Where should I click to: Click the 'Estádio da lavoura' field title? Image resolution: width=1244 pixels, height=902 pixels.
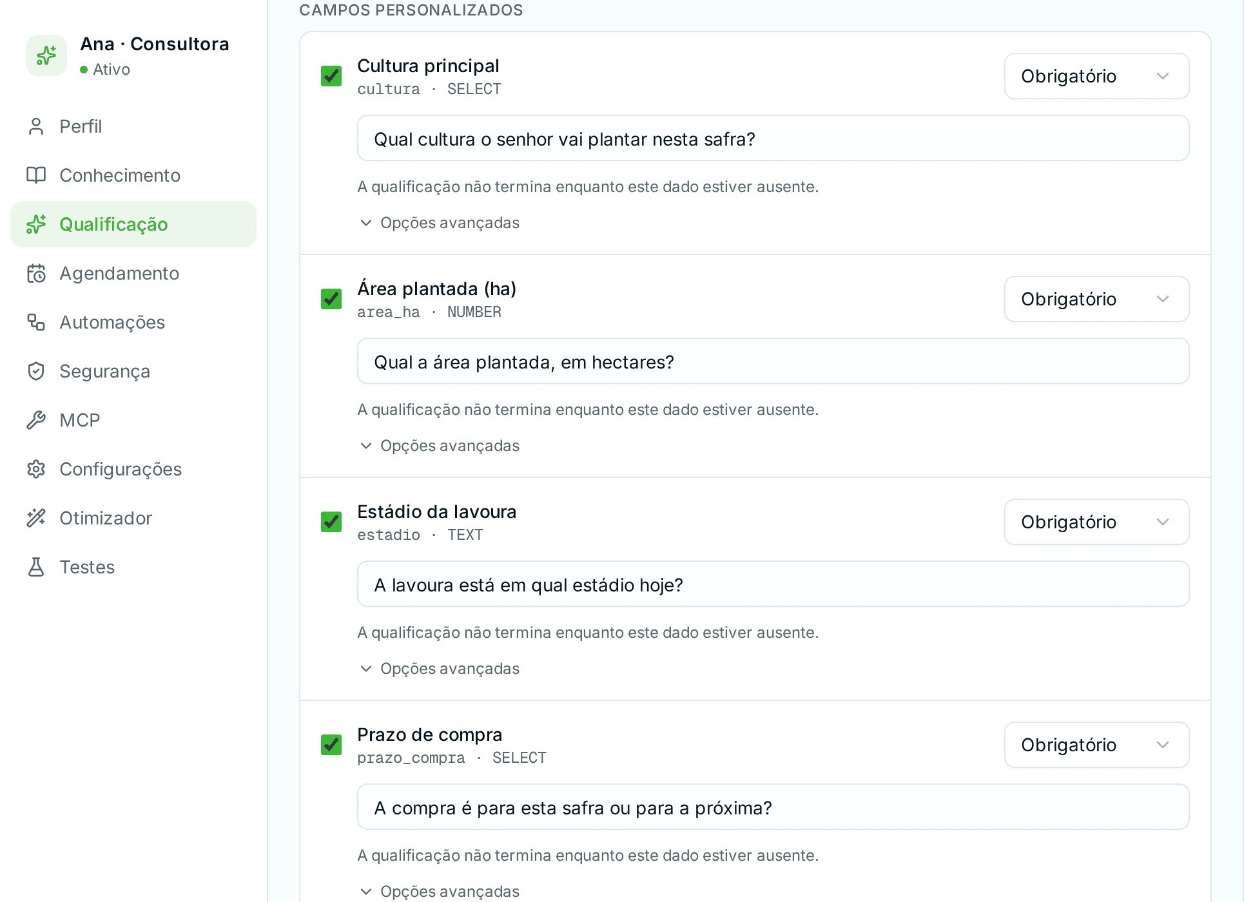(436, 512)
